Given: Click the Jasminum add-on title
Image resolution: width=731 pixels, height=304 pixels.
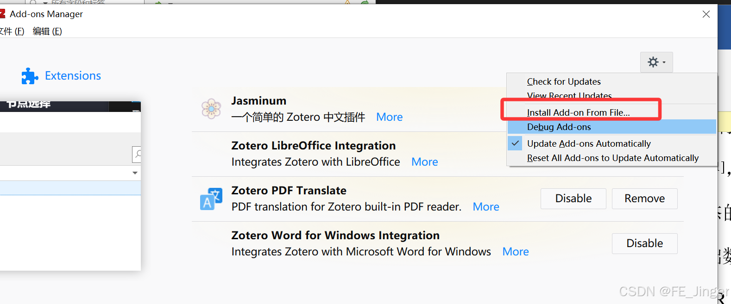Looking at the screenshot, I should click(x=259, y=101).
